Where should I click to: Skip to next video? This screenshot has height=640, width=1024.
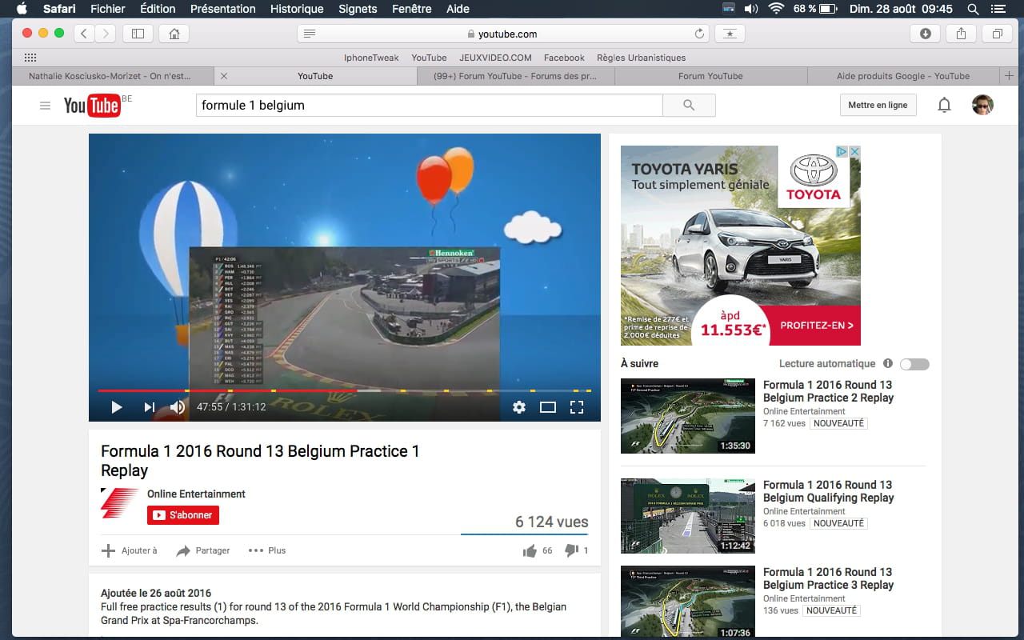pos(149,407)
